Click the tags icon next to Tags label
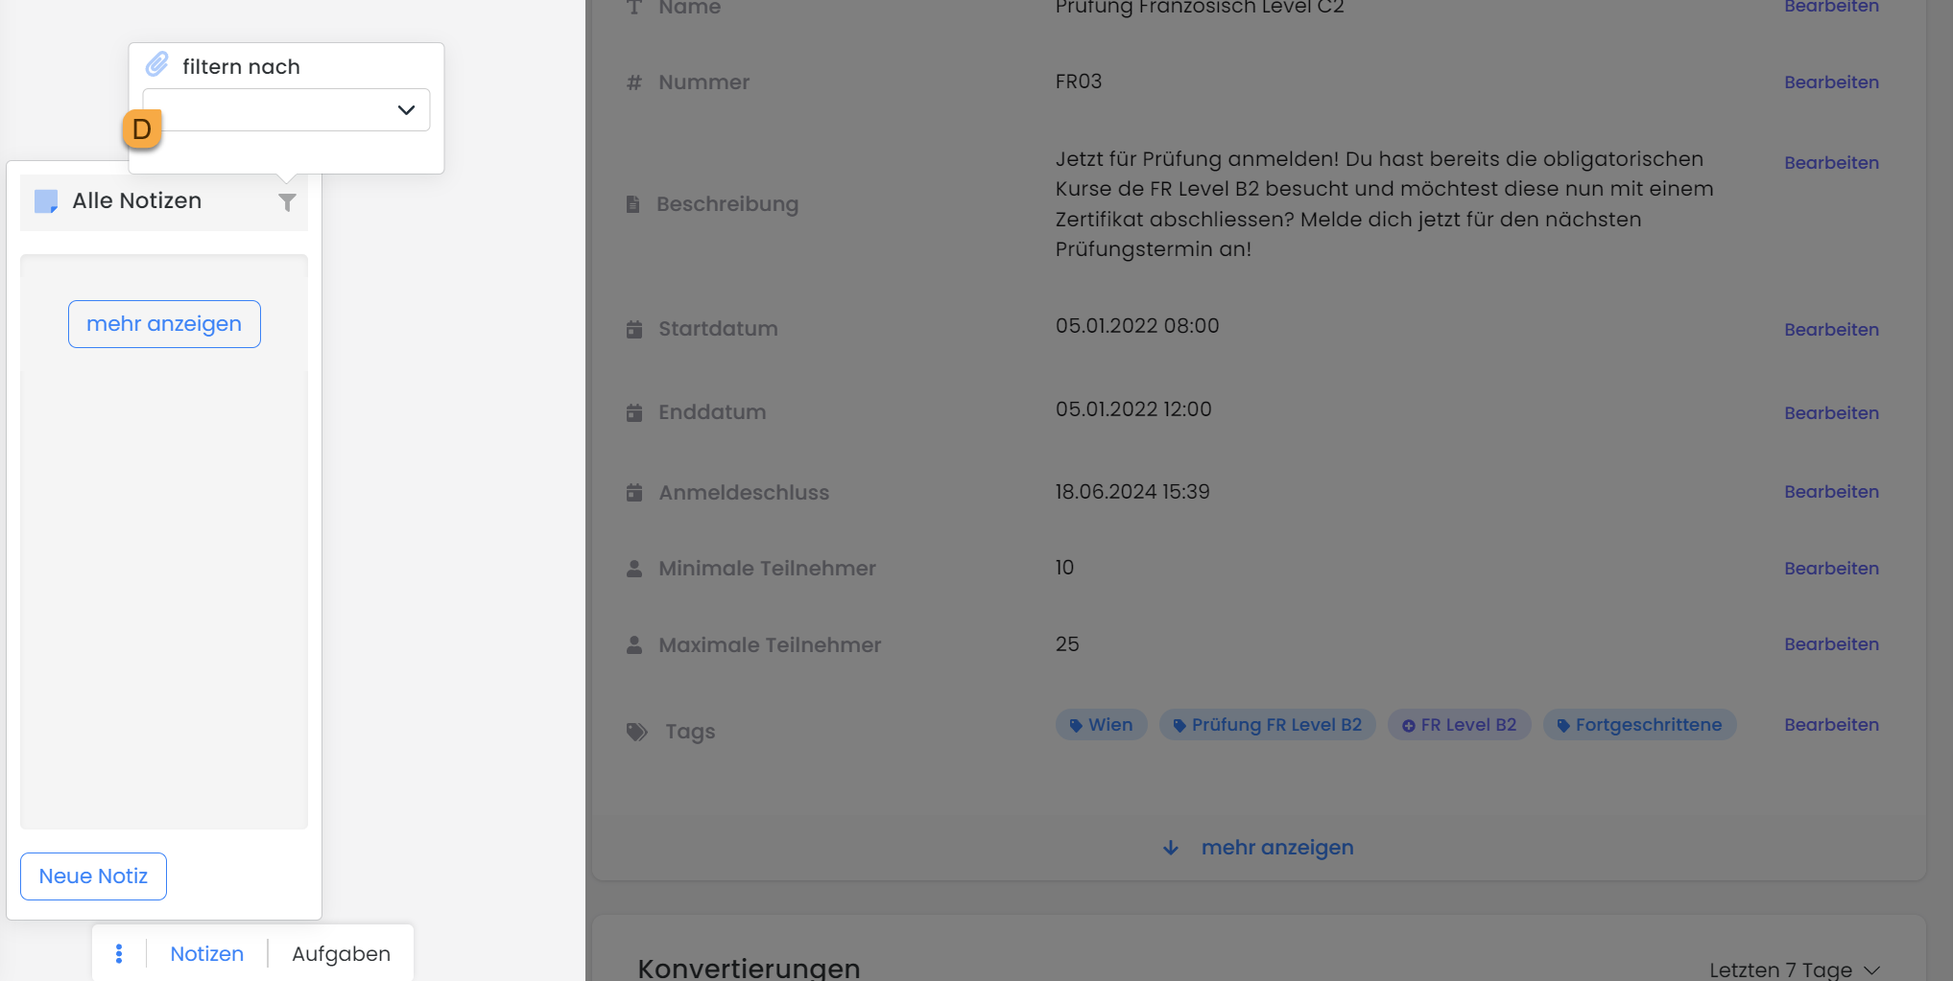 [x=637, y=732]
